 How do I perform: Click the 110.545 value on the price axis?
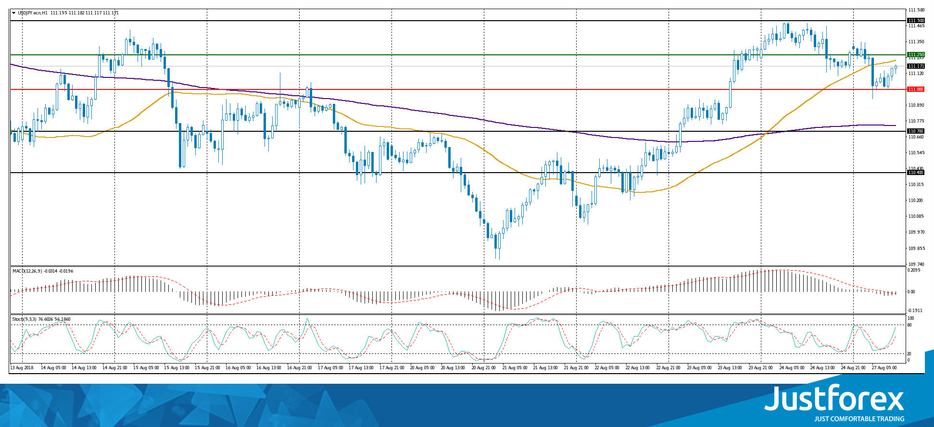(x=916, y=153)
